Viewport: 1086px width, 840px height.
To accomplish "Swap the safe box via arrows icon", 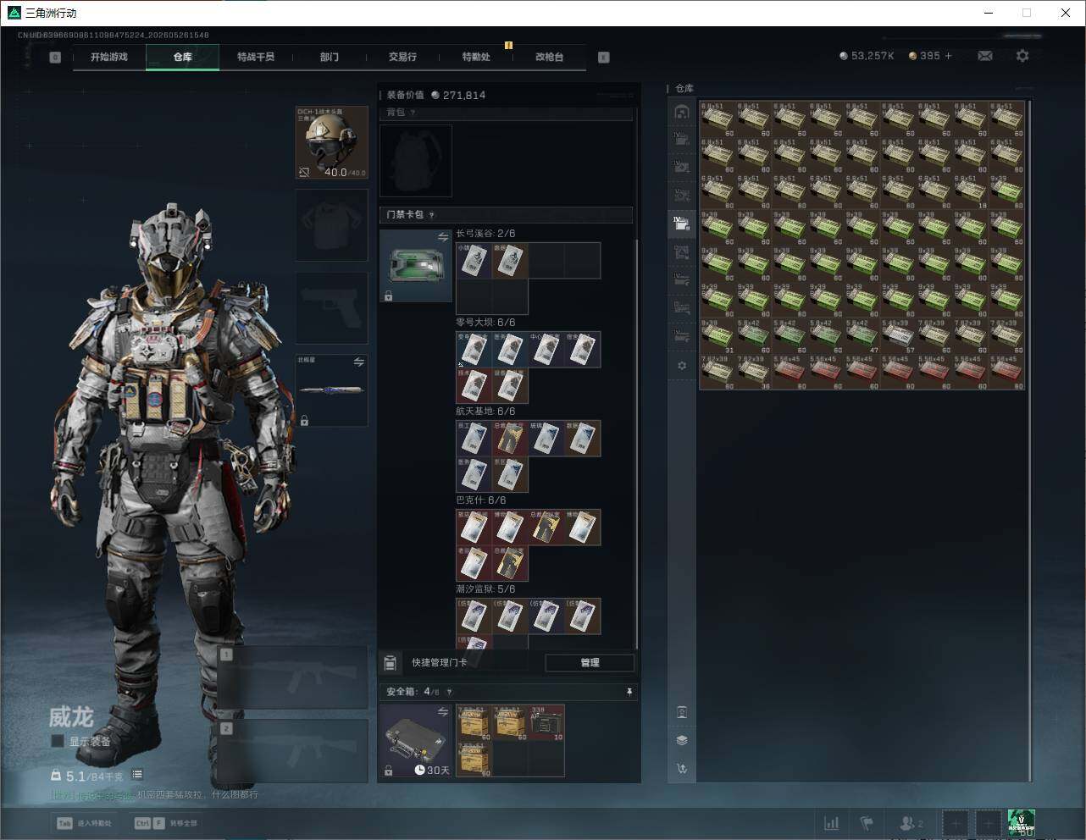I will click(x=442, y=712).
